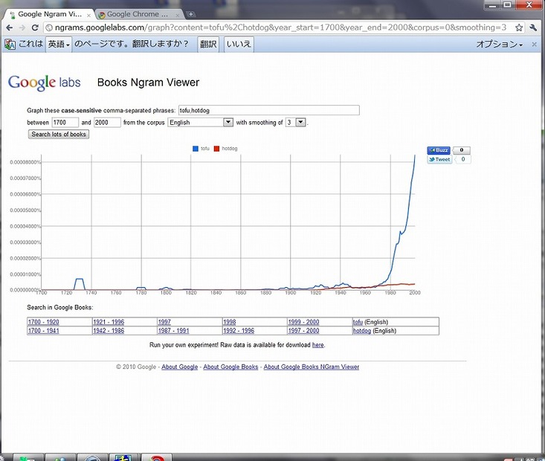Viewport: 545px width, 461px height.
Task: Open the 1987 - 1991 hotdog link
Action: pyautogui.click(x=173, y=331)
